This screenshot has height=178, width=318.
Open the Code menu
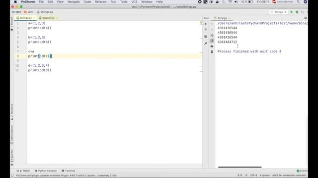coord(87,2)
